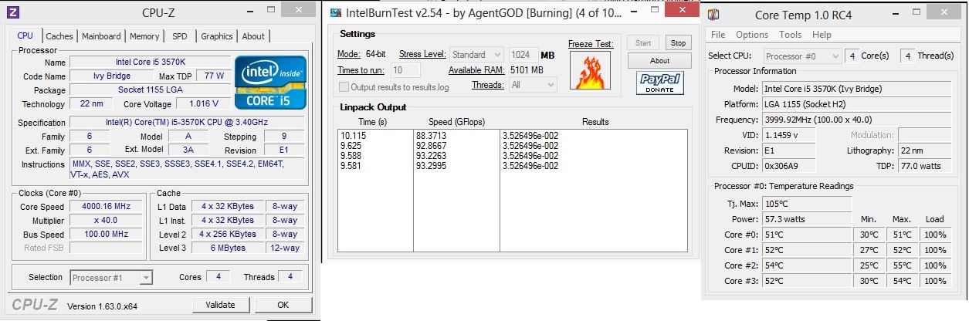This screenshot has height=321, width=969.
Task: Click the IntelBurnTest About button
Action: (659, 61)
